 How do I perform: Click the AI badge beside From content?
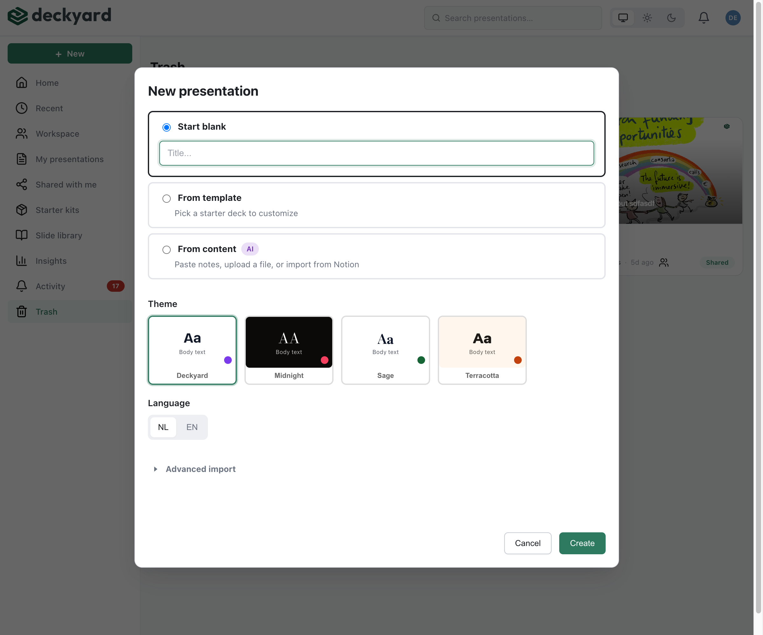click(x=250, y=249)
